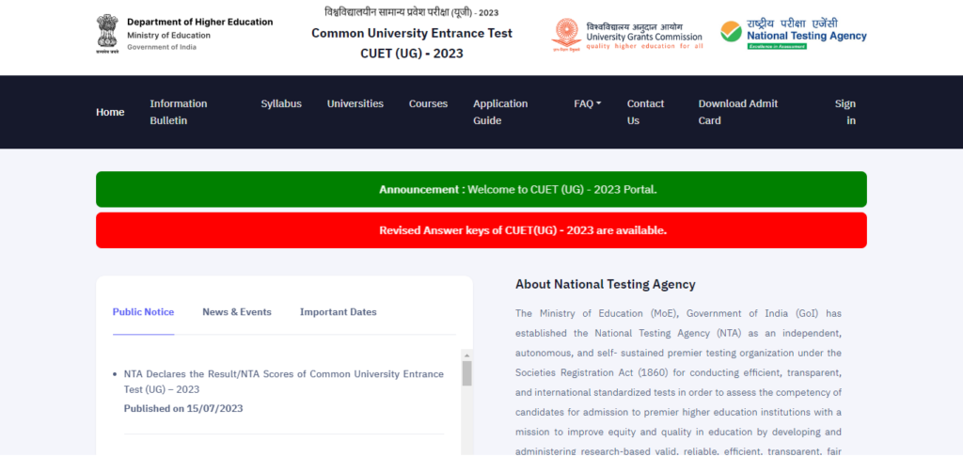Click the Published on 15/07/2023 text

(183, 408)
